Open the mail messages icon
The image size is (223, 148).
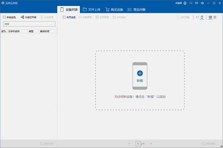[x=197, y=3]
